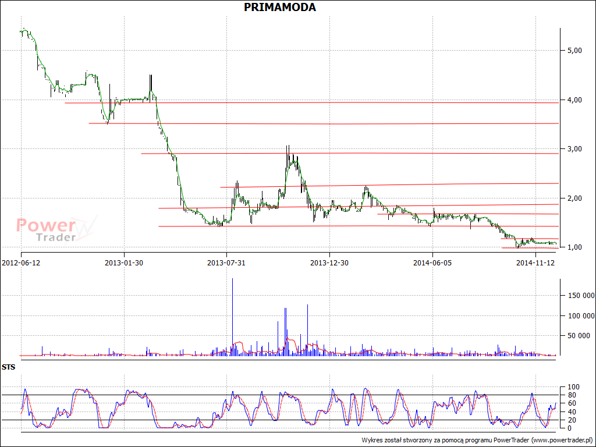Click the STS indicator label
The height and width of the screenshot is (447, 596).
8,368
